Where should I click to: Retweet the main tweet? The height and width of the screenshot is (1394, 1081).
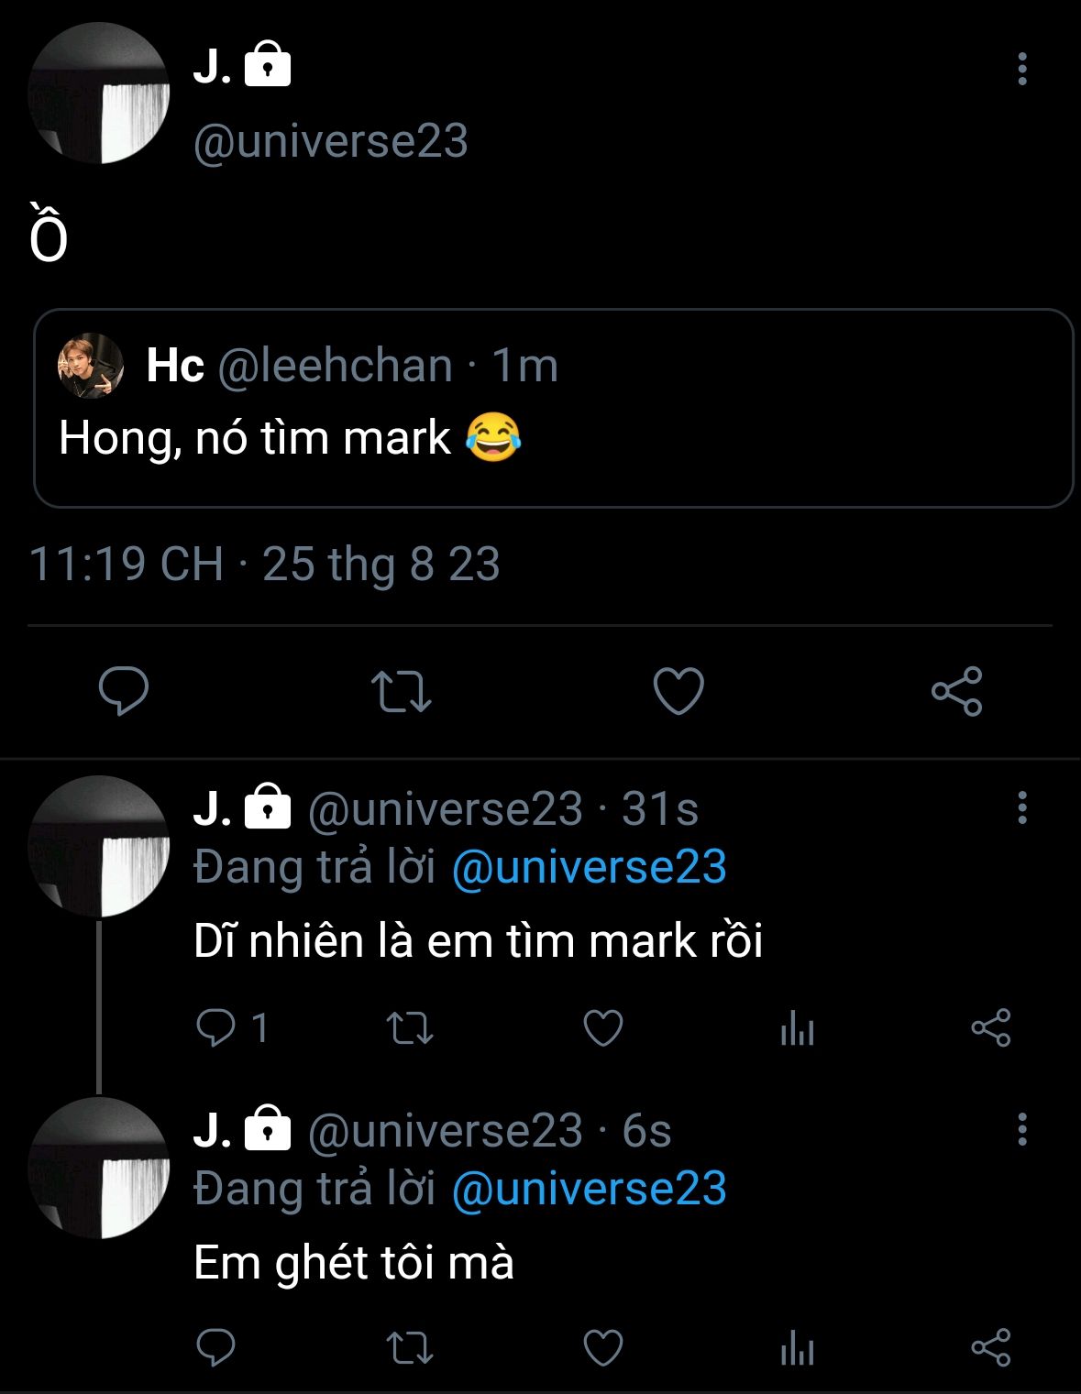click(x=401, y=691)
